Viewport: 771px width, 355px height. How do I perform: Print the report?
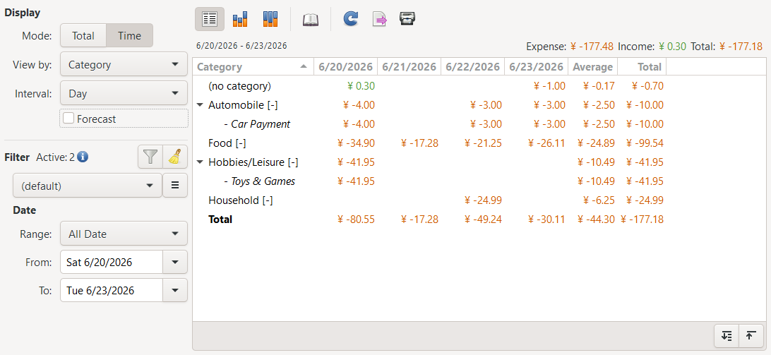[407, 19]
